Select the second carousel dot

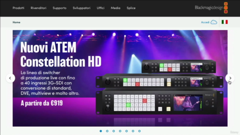[x=107, y=131]
